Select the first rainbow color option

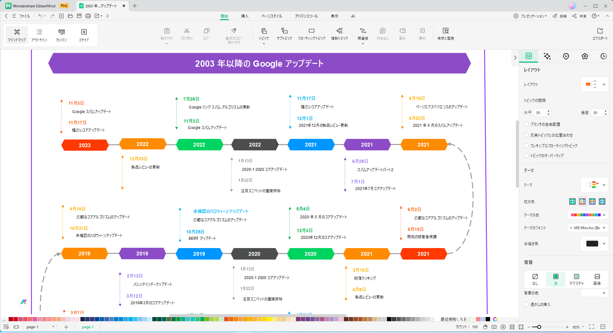coord(572,201)
